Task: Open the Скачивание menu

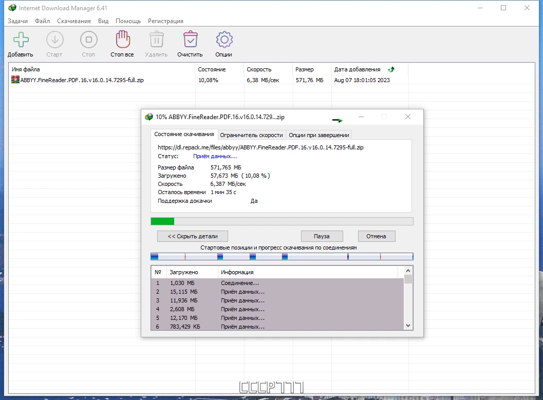Action: 74,21
